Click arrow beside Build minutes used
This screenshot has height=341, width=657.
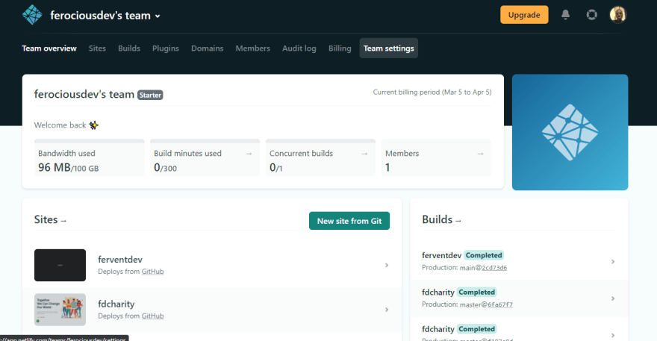click(x=249, y=154)
